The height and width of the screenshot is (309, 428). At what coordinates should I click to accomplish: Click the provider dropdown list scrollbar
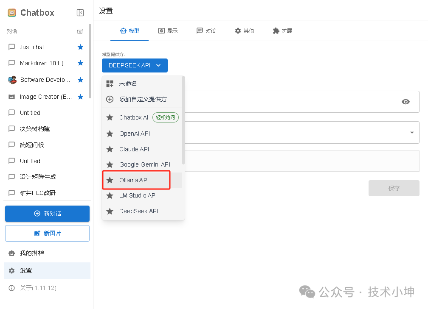coord(183,120)
